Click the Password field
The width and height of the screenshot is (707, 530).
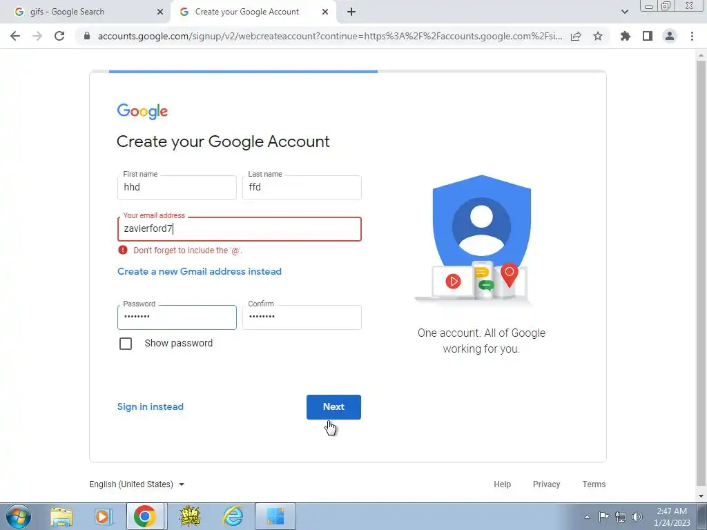177,317
